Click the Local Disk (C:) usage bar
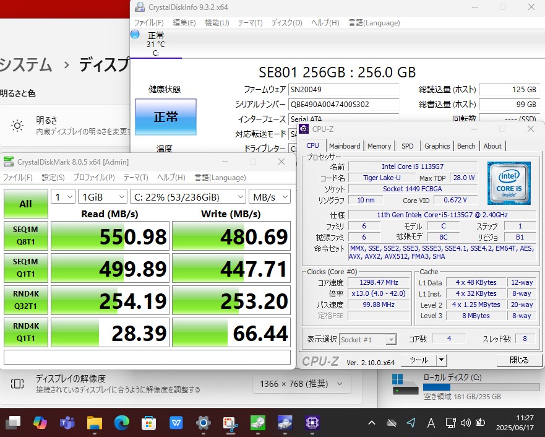Screen dimensions: 545x437 pyautogui.click(x=482, y=387)
